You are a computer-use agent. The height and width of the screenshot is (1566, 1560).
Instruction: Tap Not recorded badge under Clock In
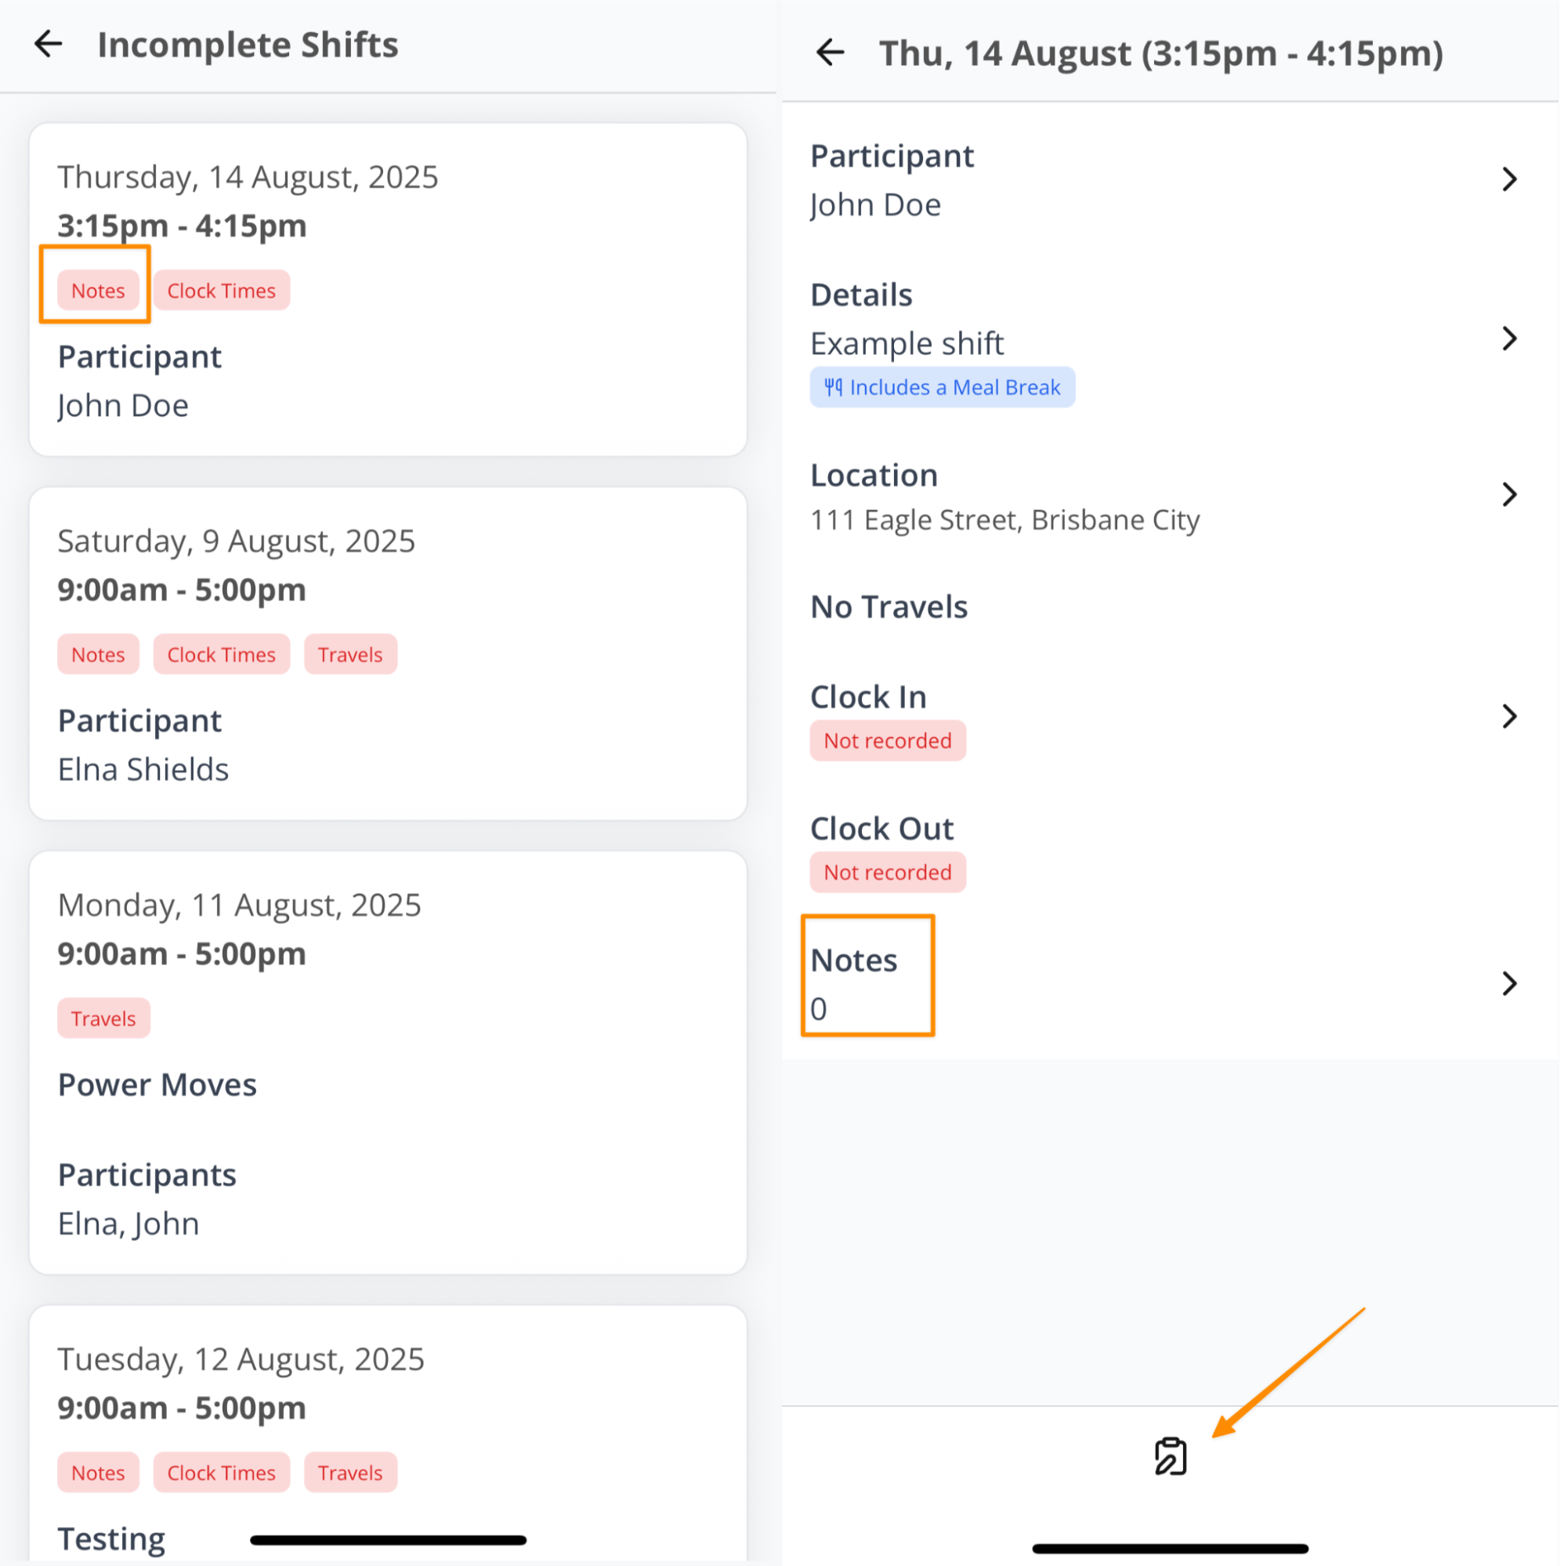[888, 741]
